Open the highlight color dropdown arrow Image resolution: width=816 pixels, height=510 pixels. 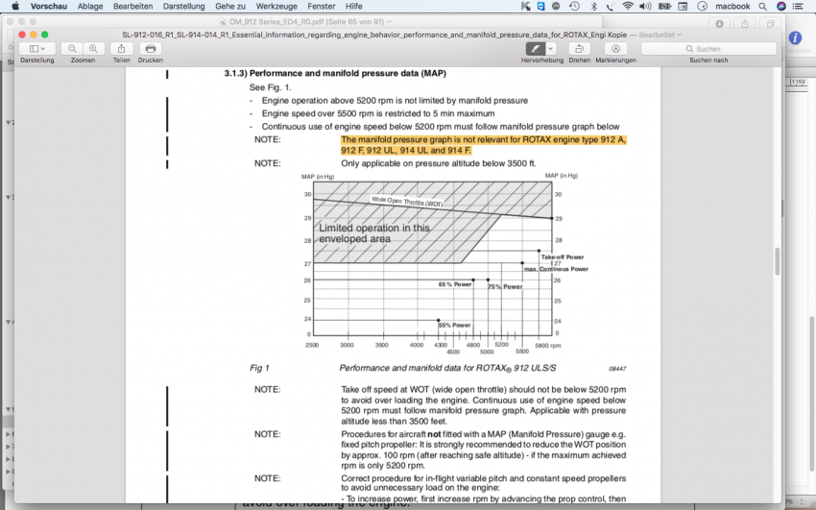(551, 48)
